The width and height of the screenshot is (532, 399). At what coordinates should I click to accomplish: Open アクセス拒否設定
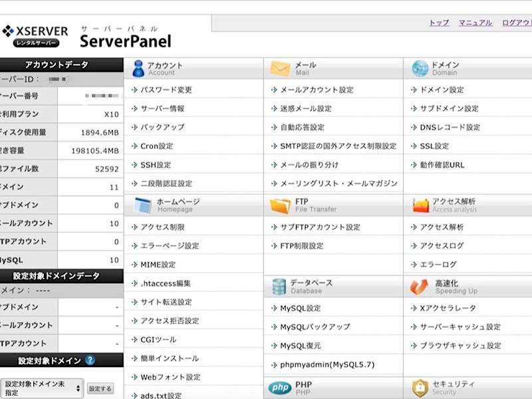coord(170,321)
